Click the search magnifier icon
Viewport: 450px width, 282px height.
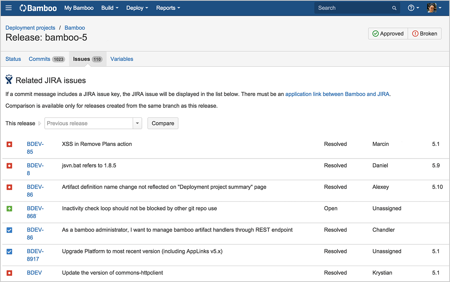(x=394, y=8)
